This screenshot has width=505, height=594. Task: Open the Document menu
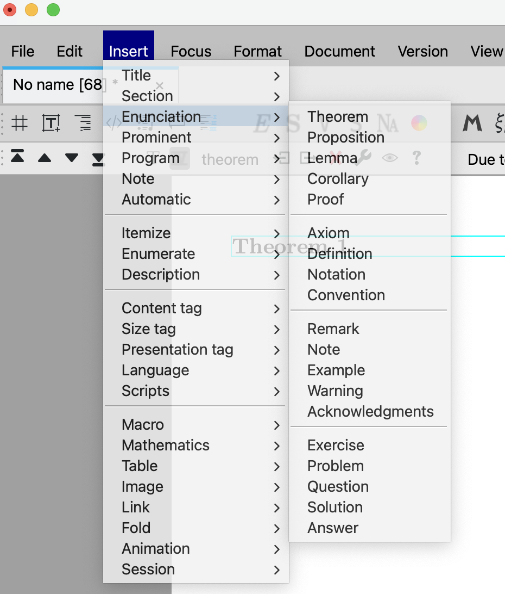point(339,51)
